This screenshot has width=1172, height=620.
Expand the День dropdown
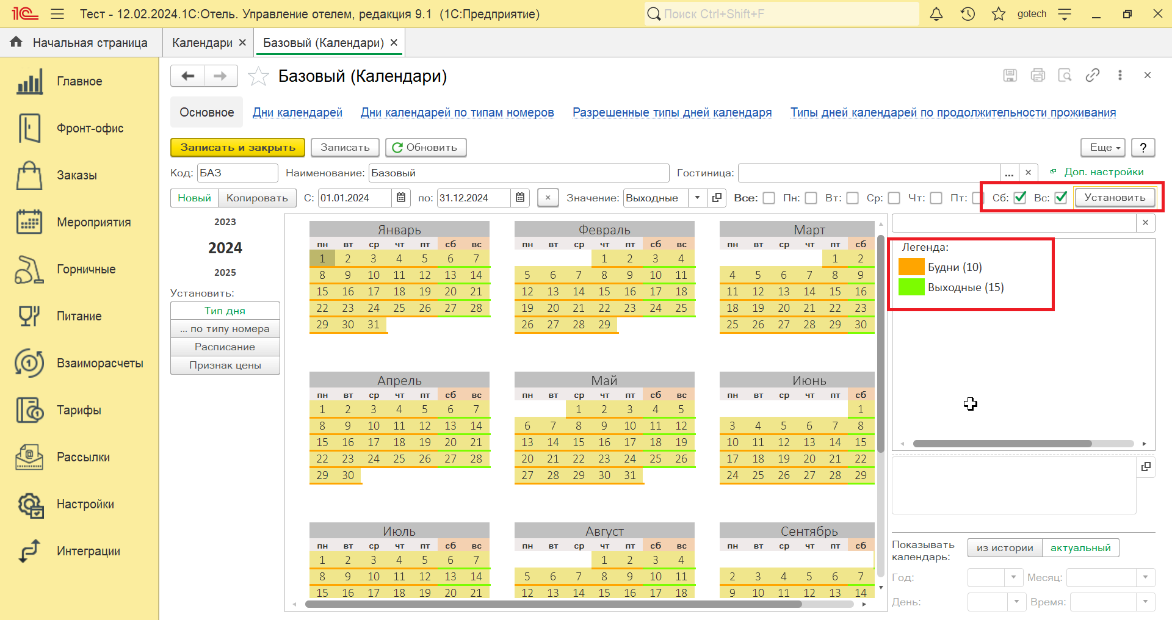(x=1016, y=602)
